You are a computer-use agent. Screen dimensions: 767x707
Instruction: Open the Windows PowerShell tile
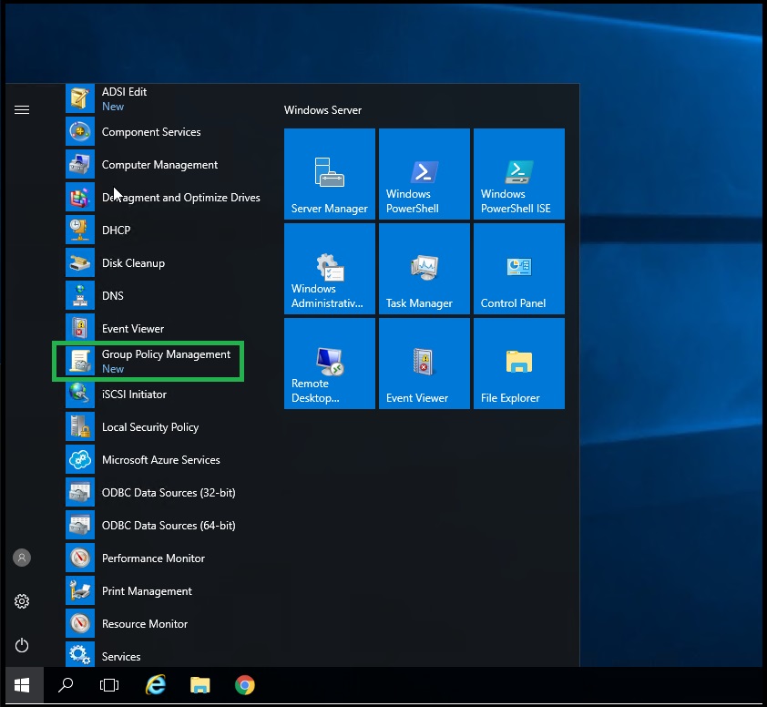pos(424,174)
